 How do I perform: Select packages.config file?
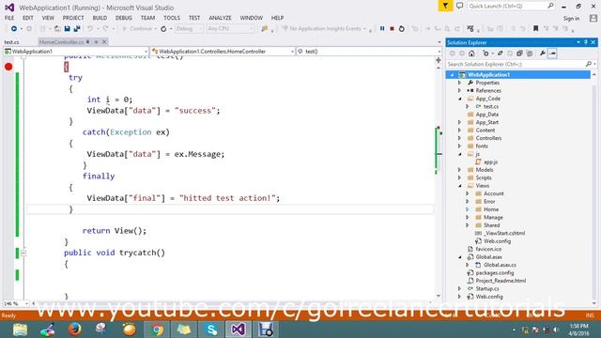[495, 273]
